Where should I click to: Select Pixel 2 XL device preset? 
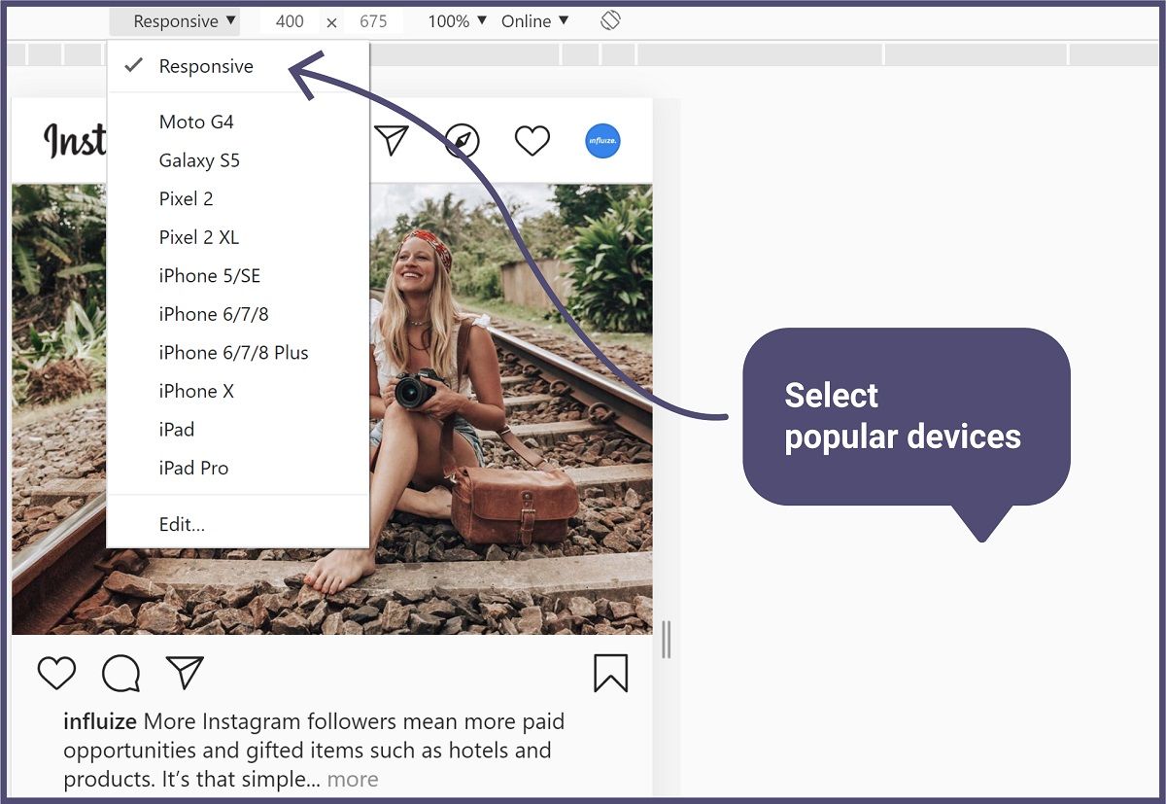tap(238, 237)
